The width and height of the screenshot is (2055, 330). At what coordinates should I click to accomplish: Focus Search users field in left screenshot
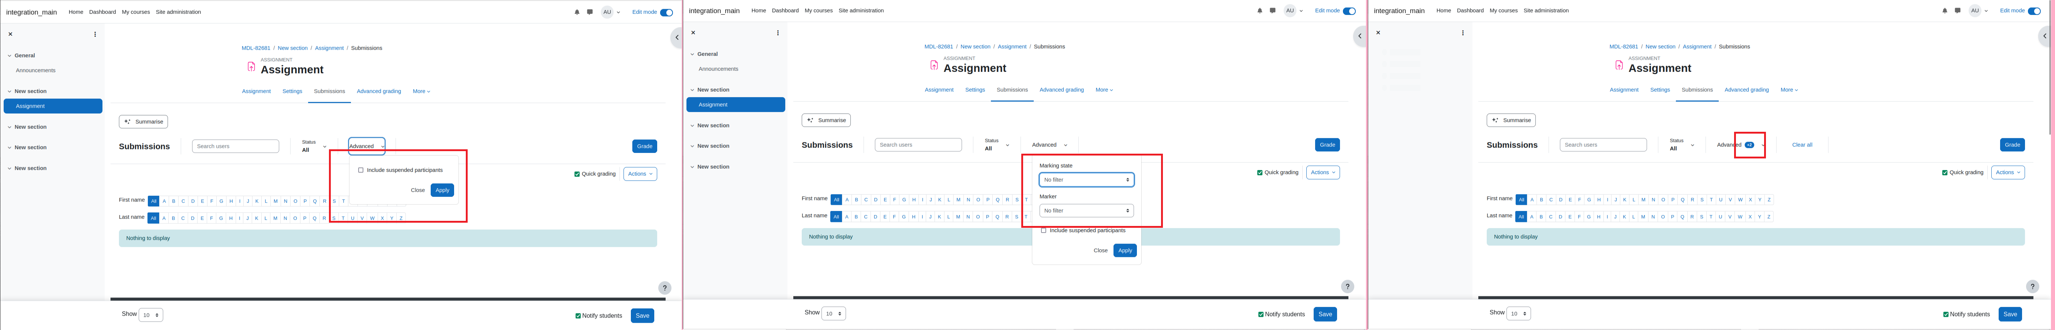coord(235,146)
